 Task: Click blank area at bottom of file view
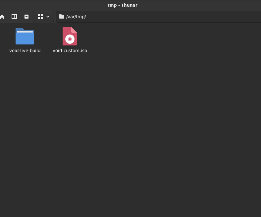click(132, 206)
